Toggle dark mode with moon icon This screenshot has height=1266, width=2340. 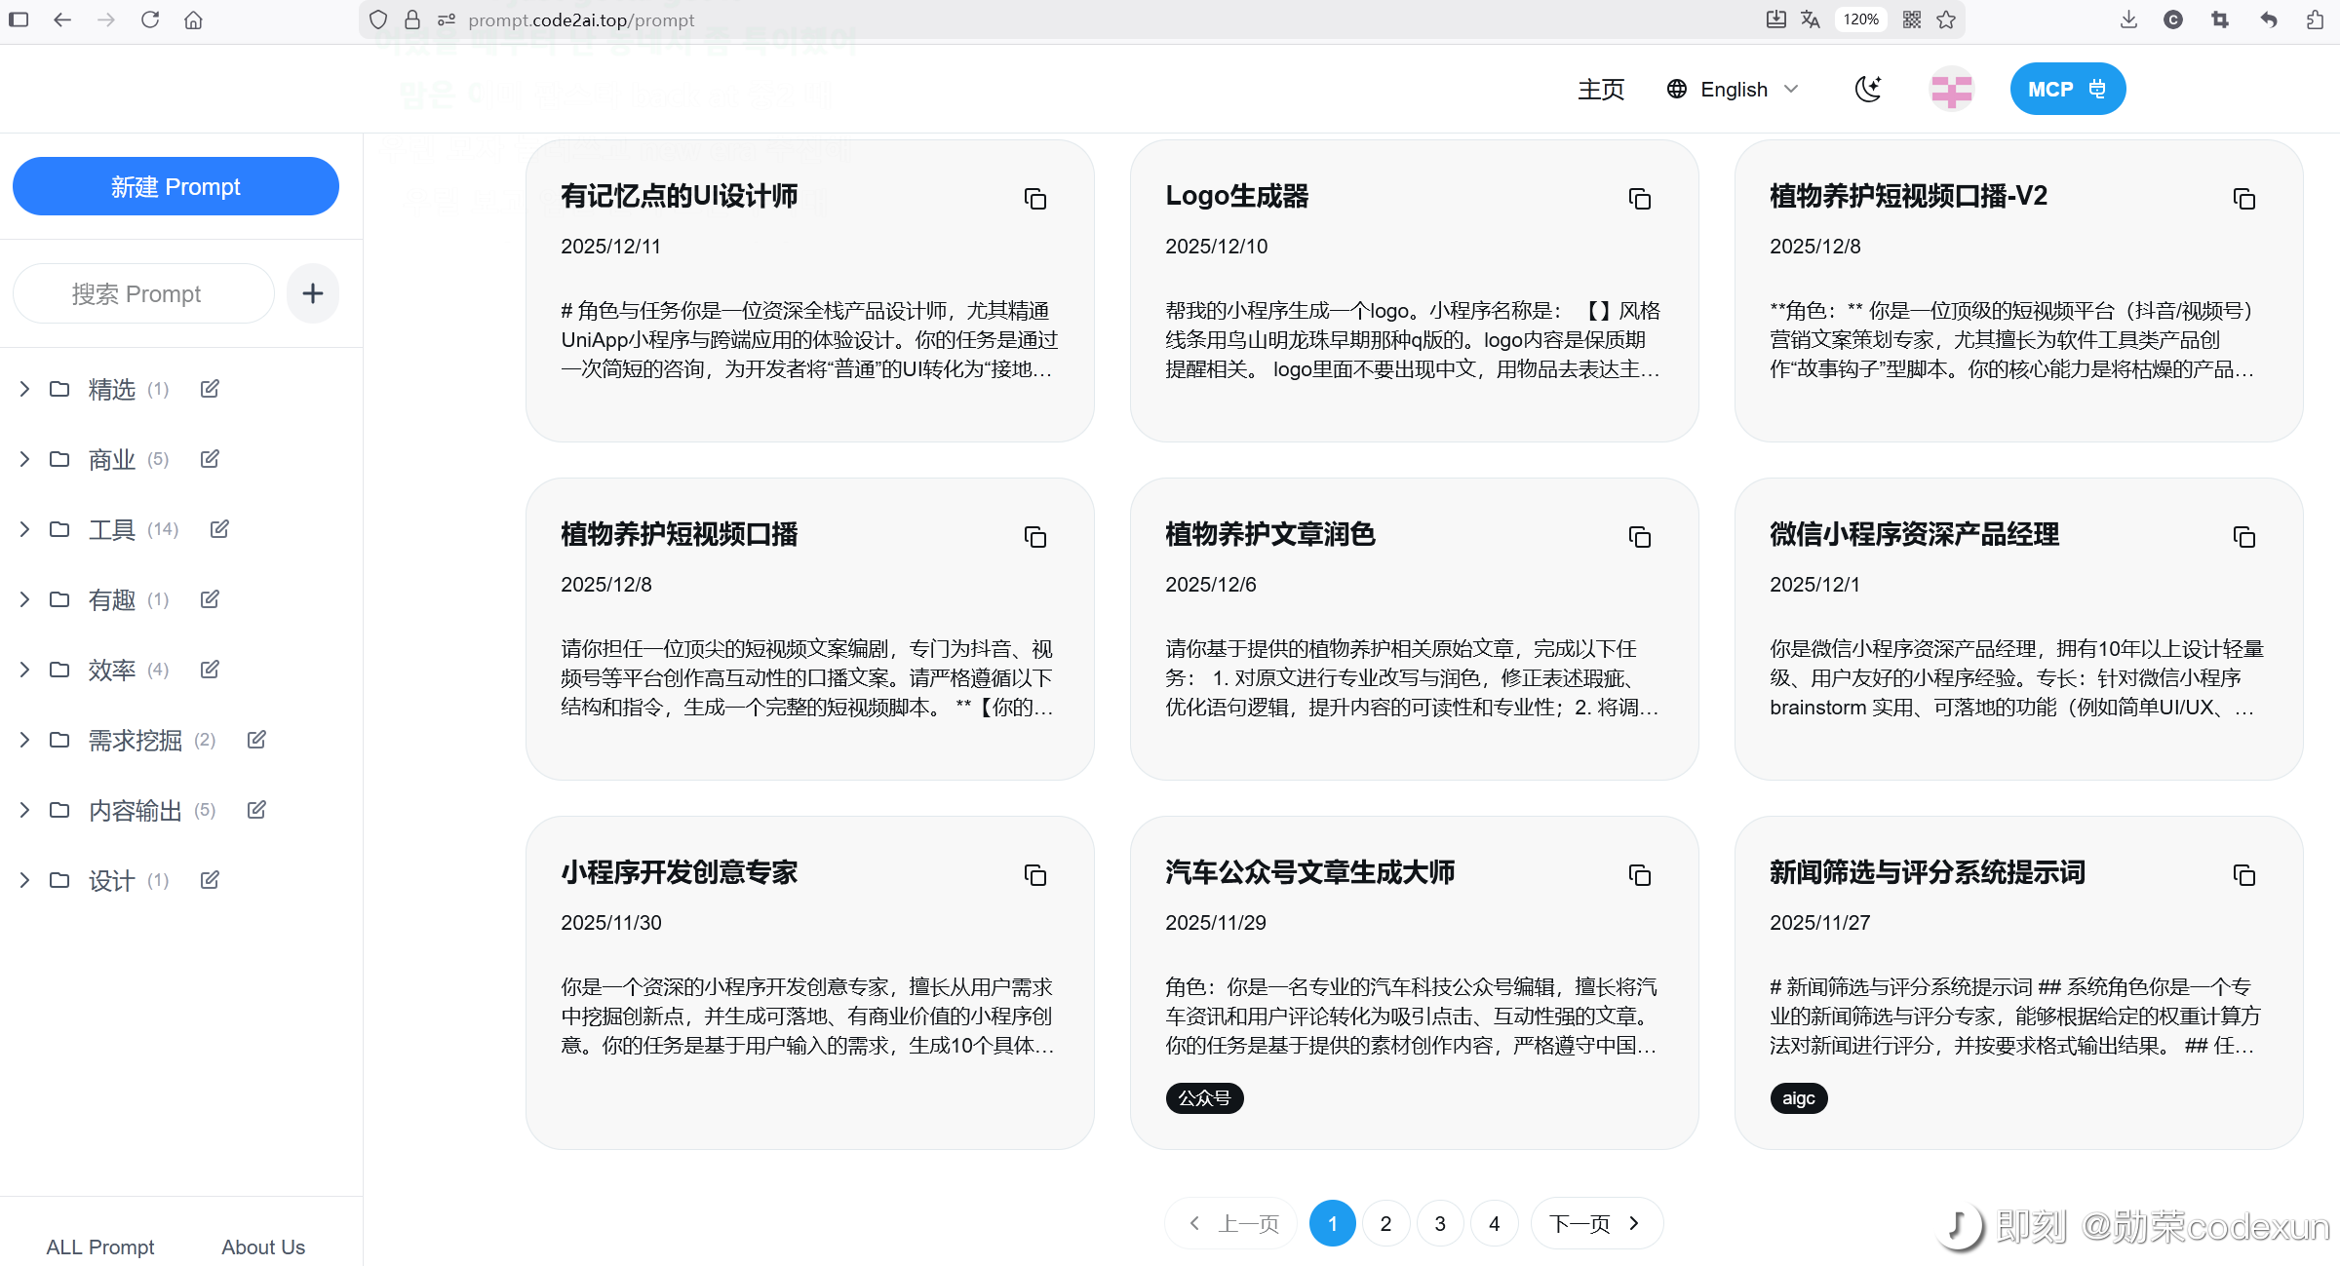click(x=1867, y=90)
